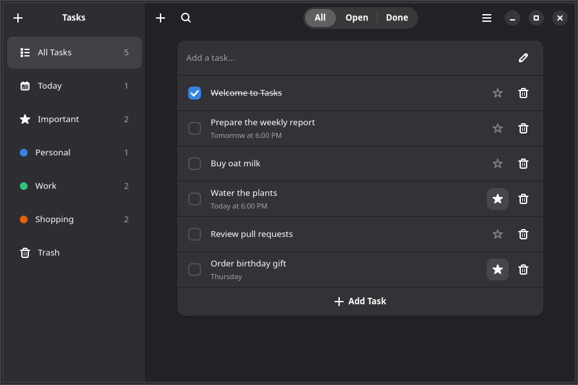The height and width of the screenshot is (385, 578).
Task: Click the blue Personal color dot
Action: [24, 153]
